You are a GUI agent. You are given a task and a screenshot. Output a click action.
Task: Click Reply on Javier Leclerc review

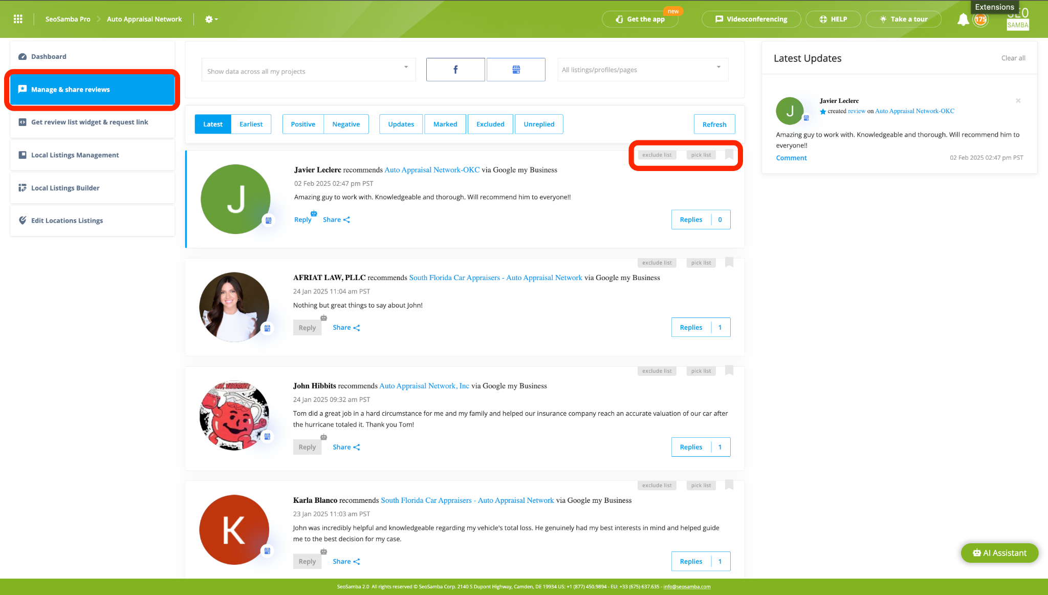302,220
